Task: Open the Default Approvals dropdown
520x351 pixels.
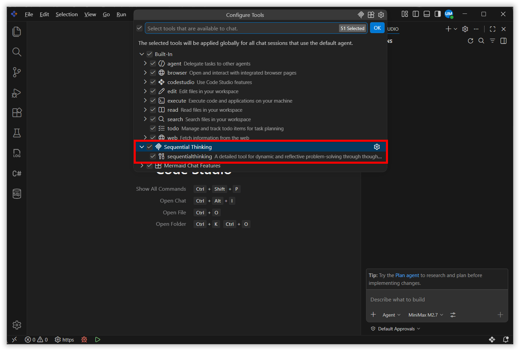Action: [396, 329]
